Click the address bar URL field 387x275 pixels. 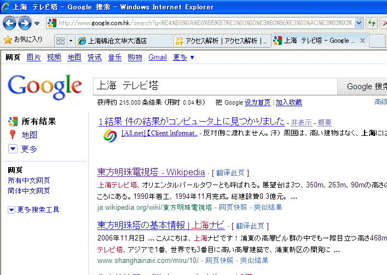204,23
